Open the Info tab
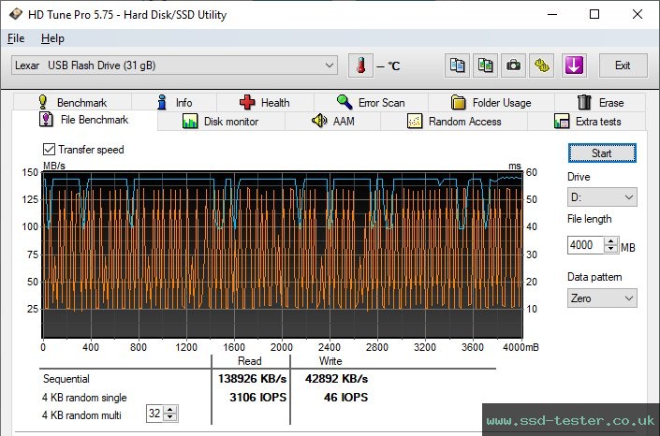Screen dimensions: 660x436 point(174,102)
